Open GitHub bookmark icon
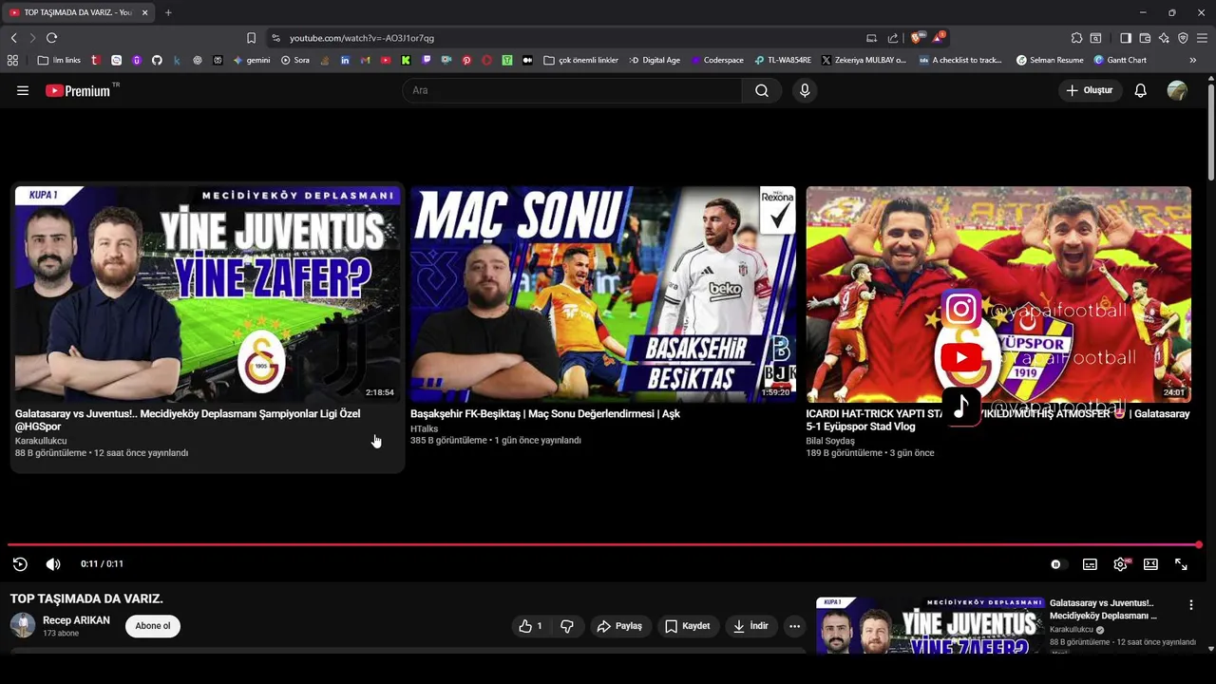The image size is (1216, 684). (x=157, y=60)
